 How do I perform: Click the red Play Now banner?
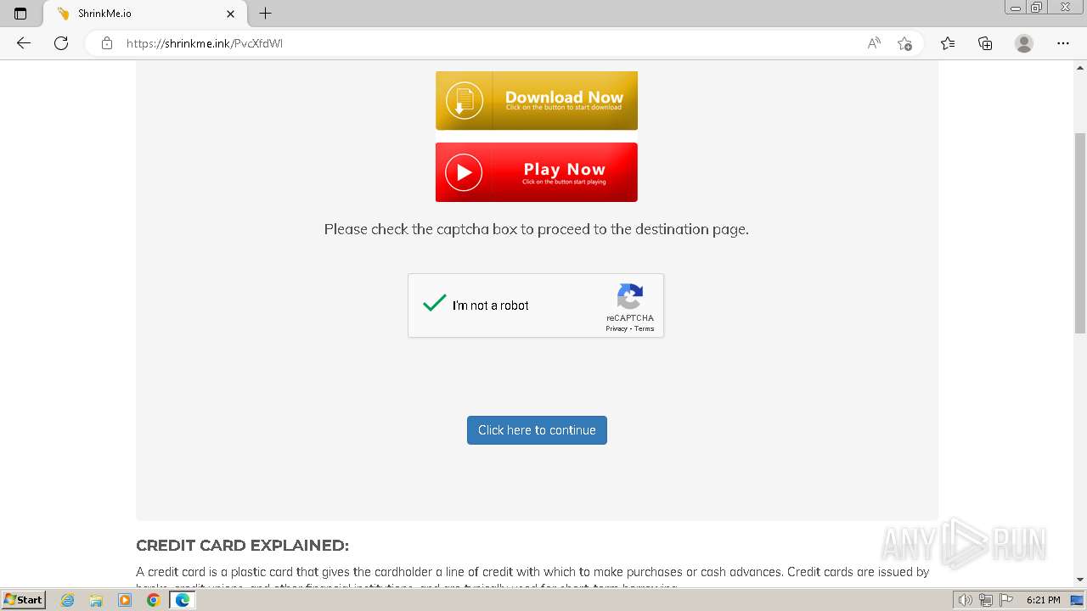click(x=537, y=172)
